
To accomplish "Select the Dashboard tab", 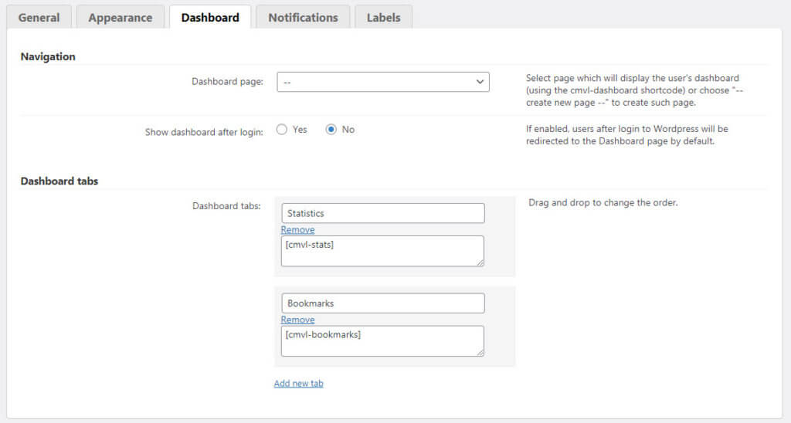I will click(210, 17).
